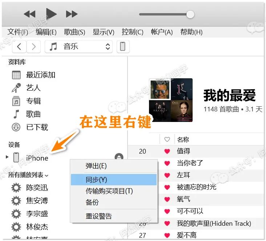This screenshot has height=241, width=266.
Task: Toggle the heart for song 被遗忘的时光
Action: (167, 187)
